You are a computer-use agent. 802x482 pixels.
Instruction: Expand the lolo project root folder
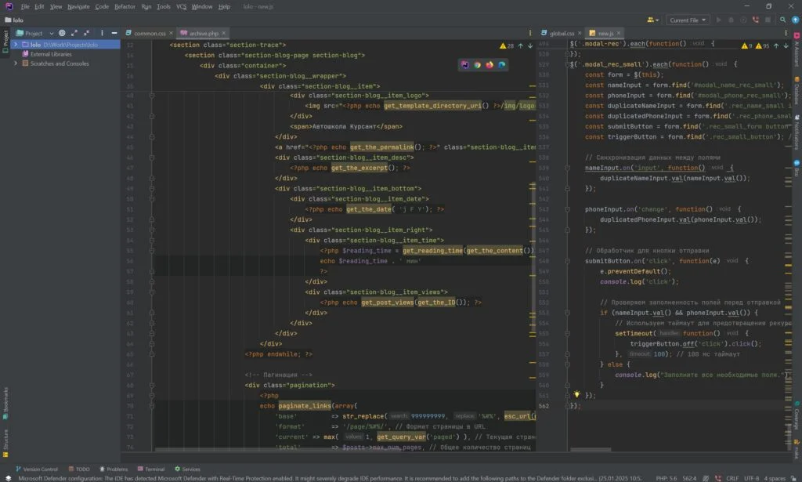(x=15, y=45)
